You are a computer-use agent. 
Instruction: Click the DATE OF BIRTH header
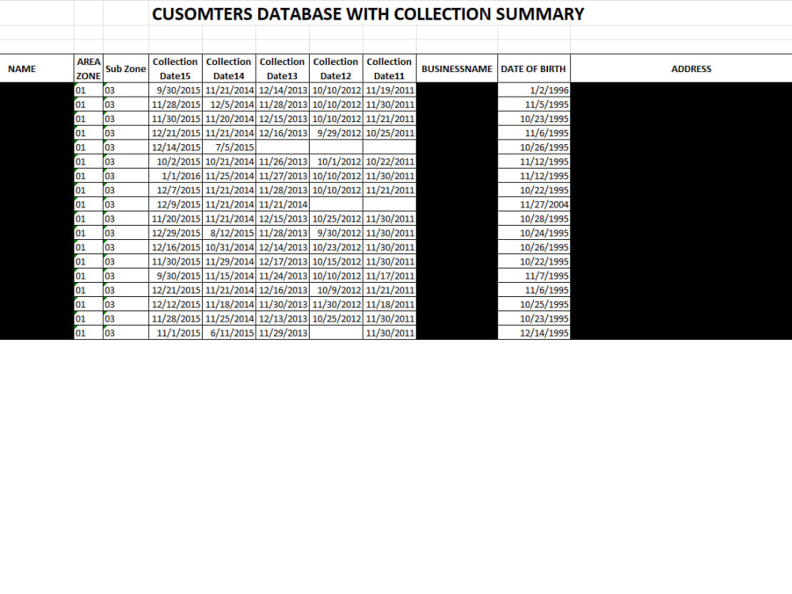click(534, 69)
